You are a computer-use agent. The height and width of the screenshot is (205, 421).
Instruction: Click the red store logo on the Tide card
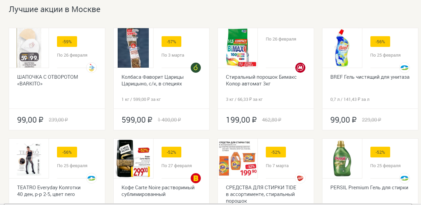click(300, 178)
